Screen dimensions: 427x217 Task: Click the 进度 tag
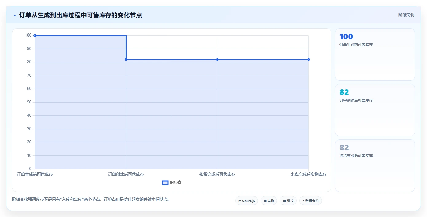click(x=288, y=201)
